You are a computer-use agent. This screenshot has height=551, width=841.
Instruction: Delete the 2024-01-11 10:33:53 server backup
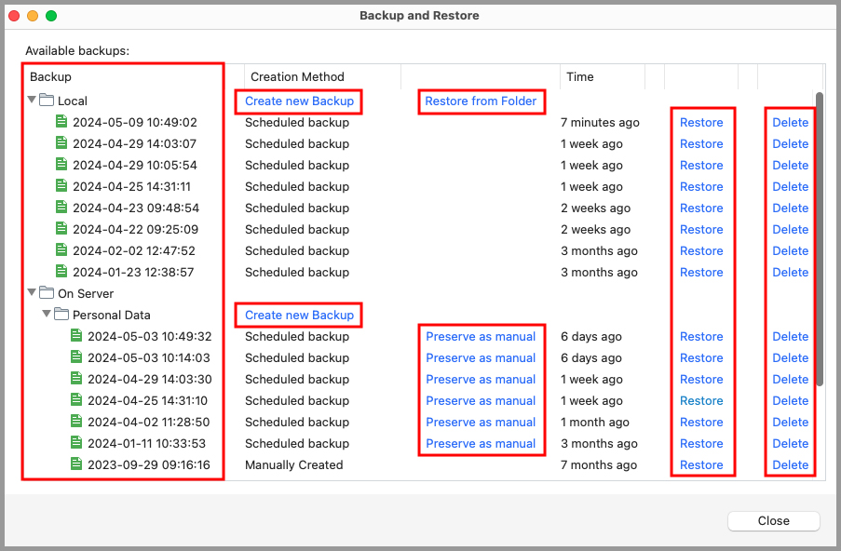(x=790, y=444)
